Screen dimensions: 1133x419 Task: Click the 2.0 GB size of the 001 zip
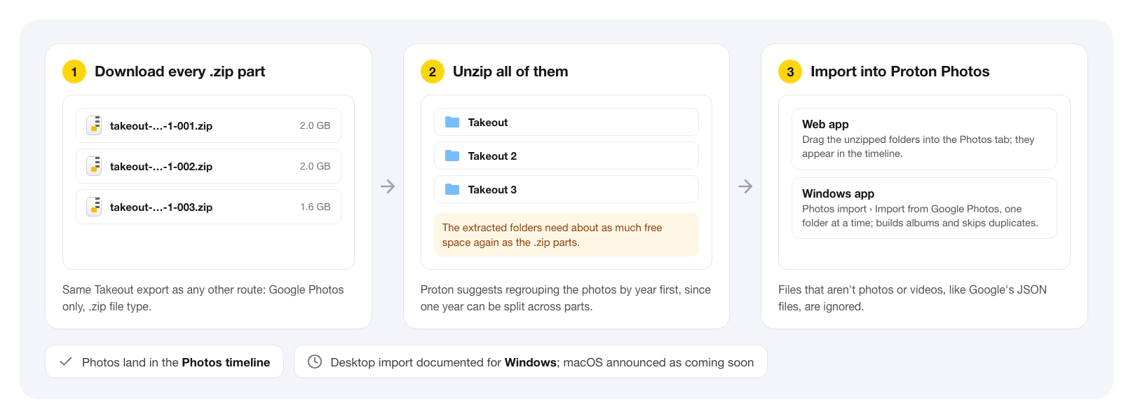pyautogui.click(x=315, y=125)
